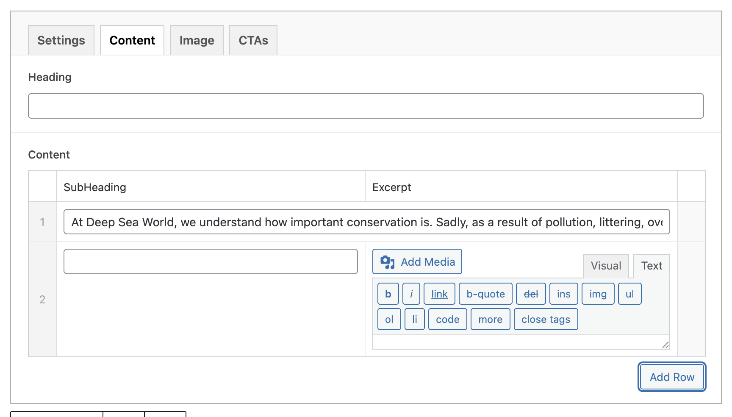This screenshot has height=417, width=732.
Task: Click the empty SubHeading field in row 2
Action: click(x=211, y=261)
